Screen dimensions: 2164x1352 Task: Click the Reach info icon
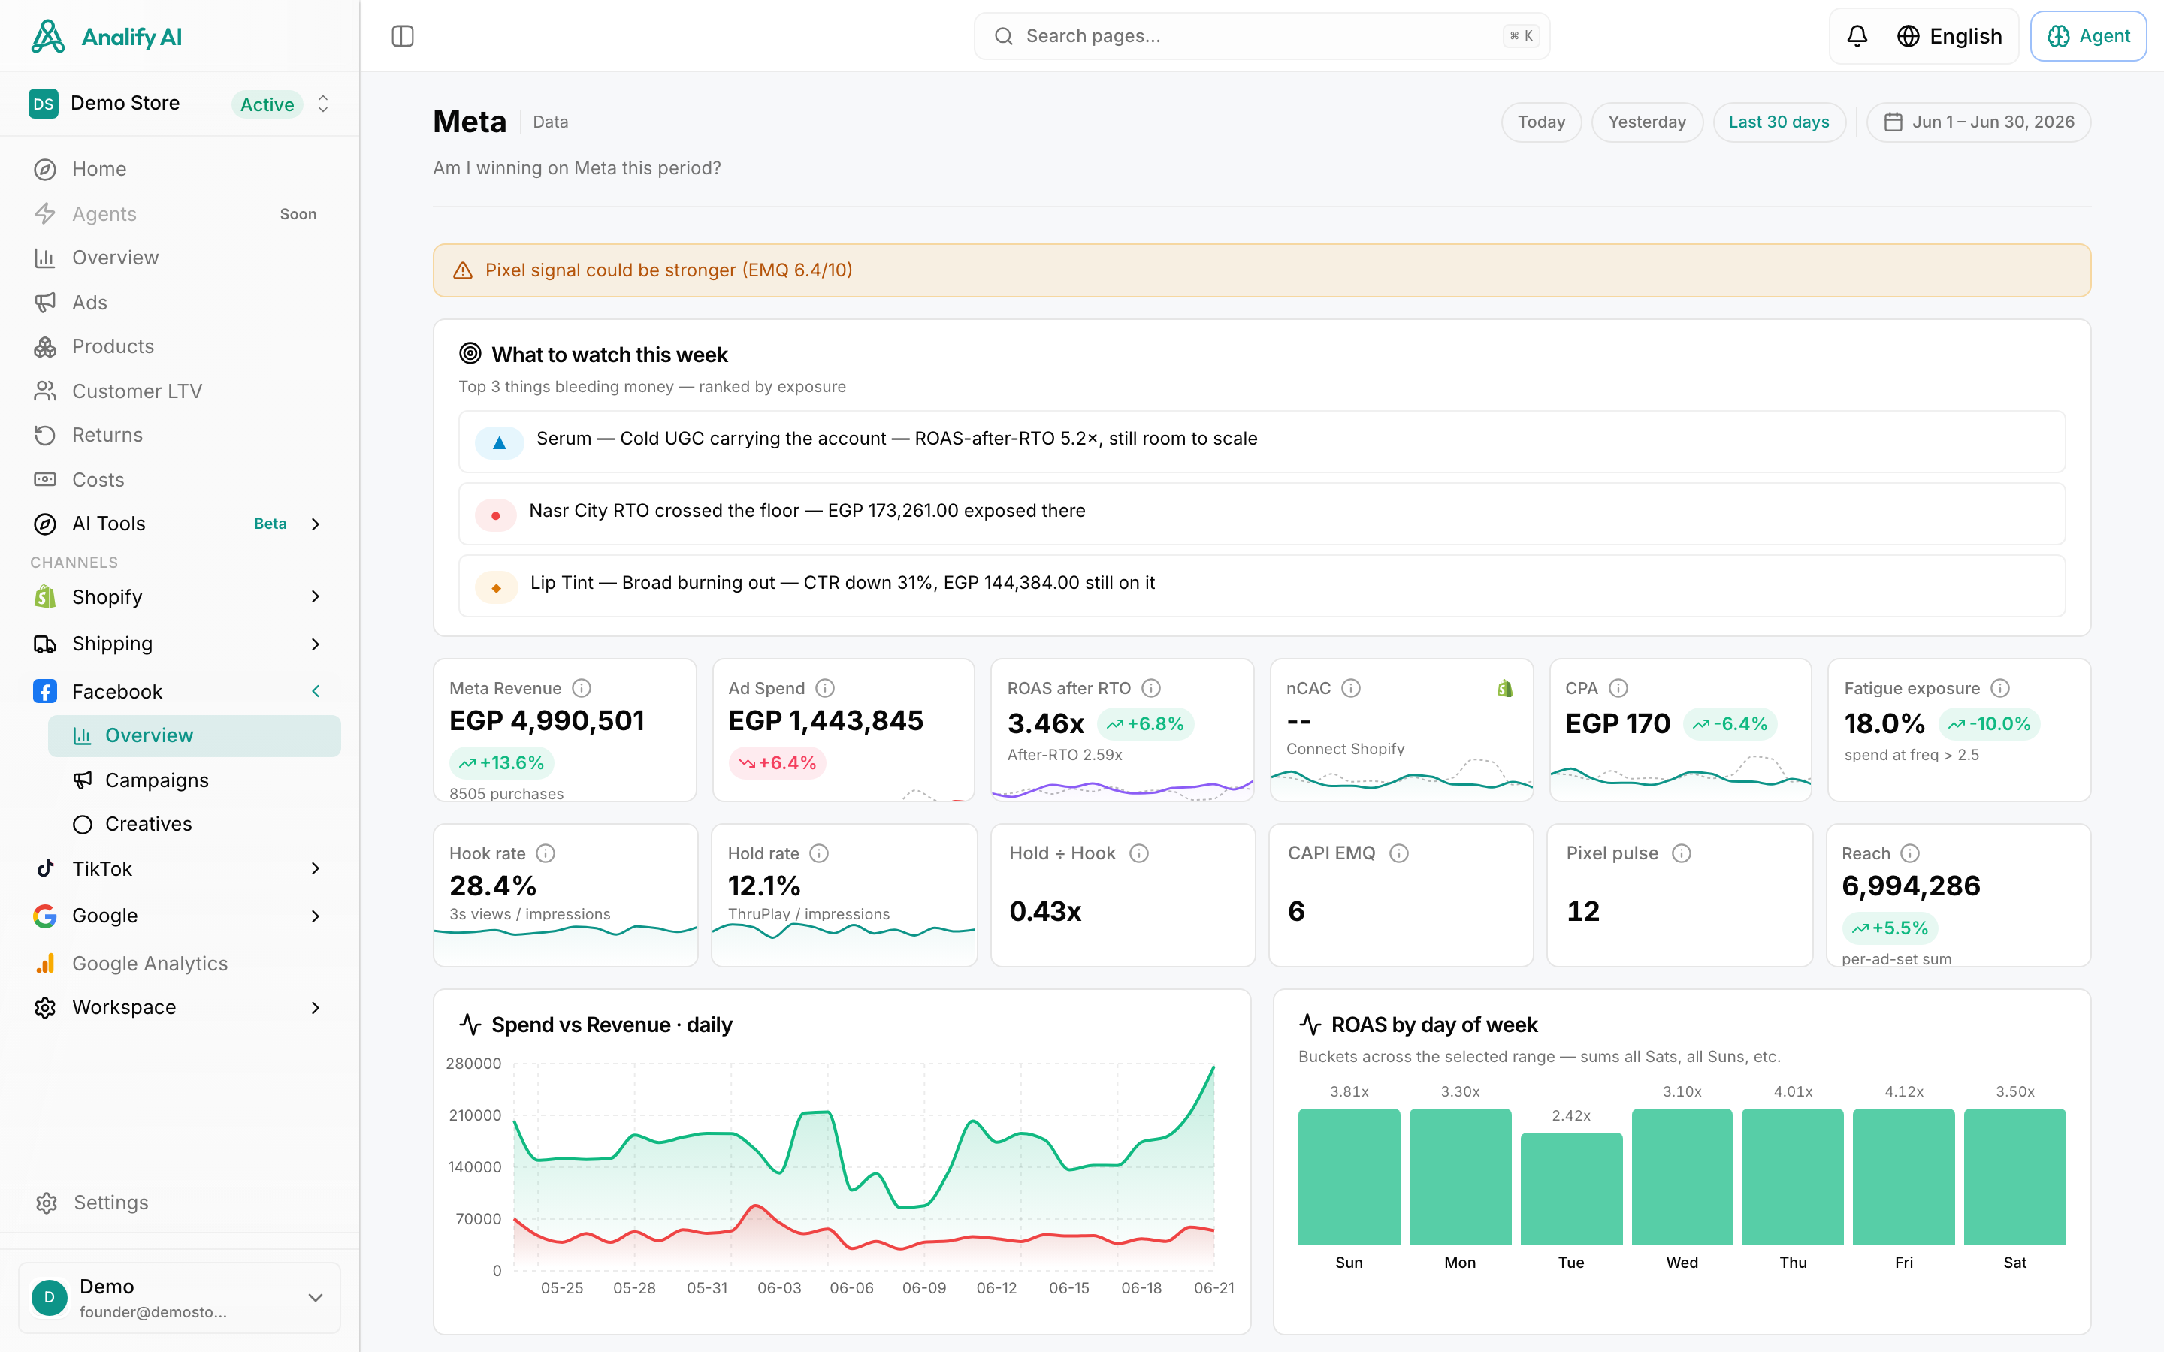[x=1910, y=853]
